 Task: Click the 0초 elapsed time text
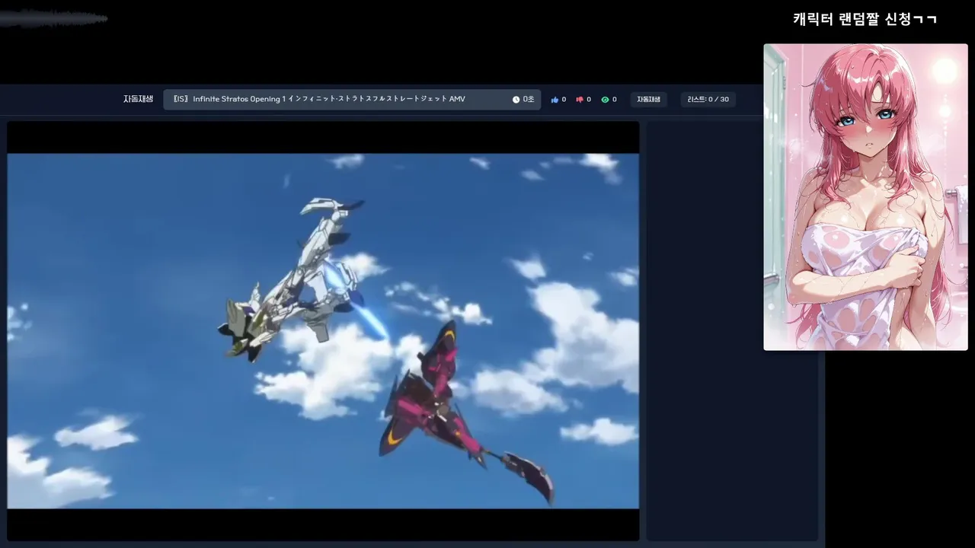coord(529,100)
